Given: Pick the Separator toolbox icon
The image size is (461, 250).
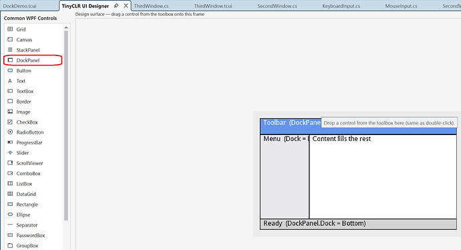Looking at the screenshot, I should click(x=10, y=225).
